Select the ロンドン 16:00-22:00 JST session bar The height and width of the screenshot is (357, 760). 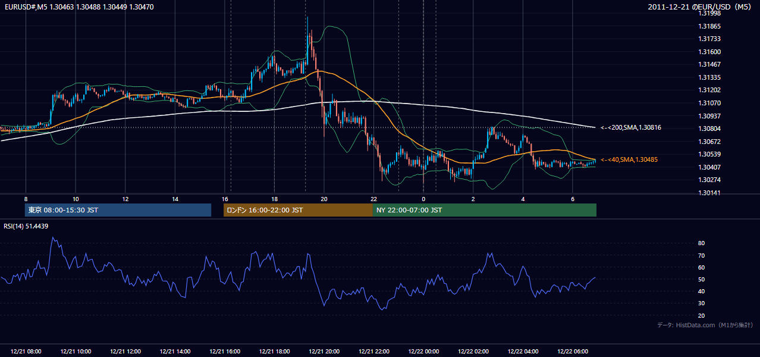pyautogui.click(x=298, y=210)
